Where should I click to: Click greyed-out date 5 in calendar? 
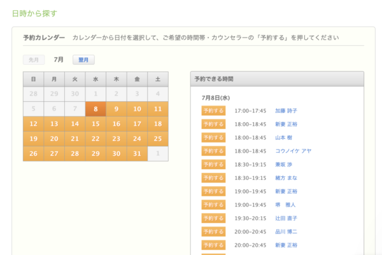tap(33, 109)
